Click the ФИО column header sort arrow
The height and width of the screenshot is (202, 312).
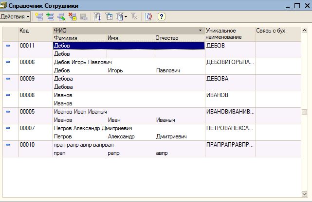click(x=201, y=31)
